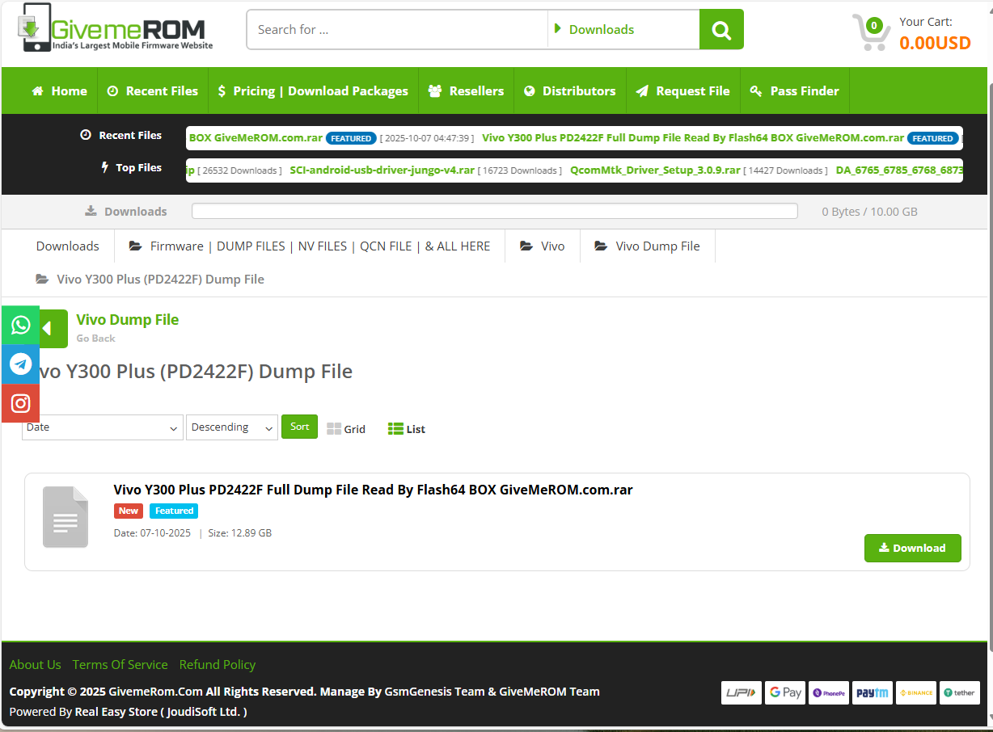Open Telegram channel from side icon
993x732 pixels.
pyautogui.click(x=20, y=364)
